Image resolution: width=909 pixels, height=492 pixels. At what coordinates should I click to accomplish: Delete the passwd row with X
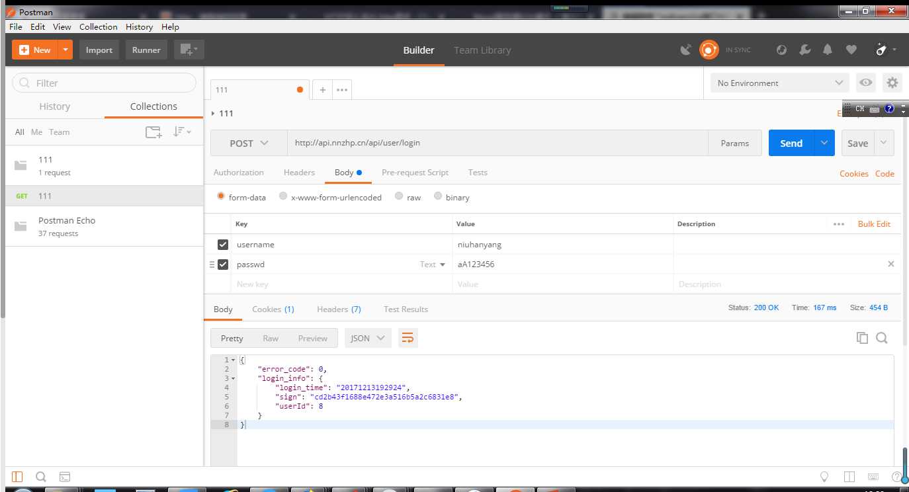click(890, 264)
